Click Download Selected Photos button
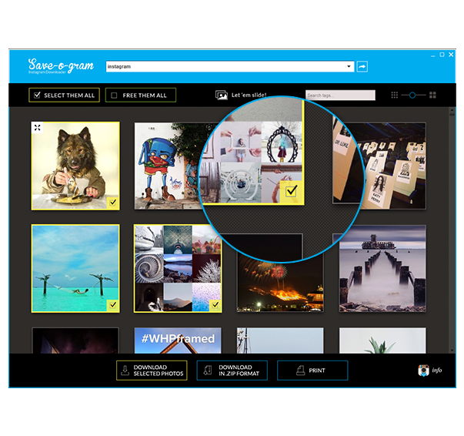464x436 pixels. click(152, 371)
